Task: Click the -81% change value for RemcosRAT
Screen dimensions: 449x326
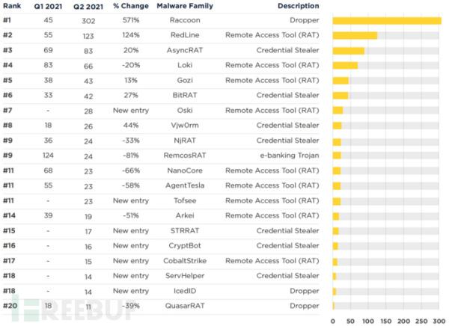Action: pyautogui.click(x=131, y=156)
